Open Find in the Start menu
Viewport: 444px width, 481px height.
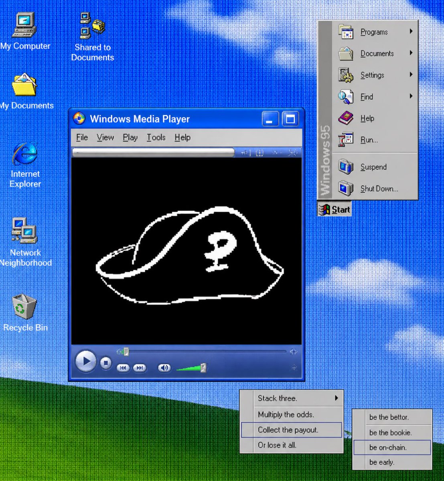[x=375, y=97]
